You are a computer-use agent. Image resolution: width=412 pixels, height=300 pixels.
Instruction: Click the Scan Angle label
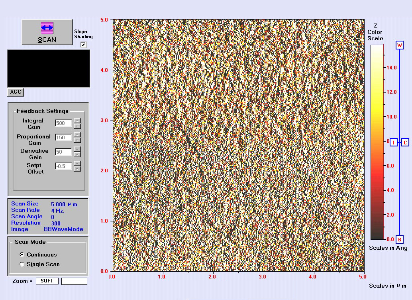pos(27,216)
